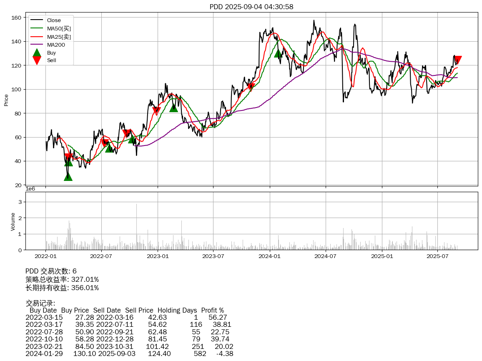This screenshot has height=361, width=482.
Task: Click the purple MA200 legend line sample
Action: coord(37,45)
